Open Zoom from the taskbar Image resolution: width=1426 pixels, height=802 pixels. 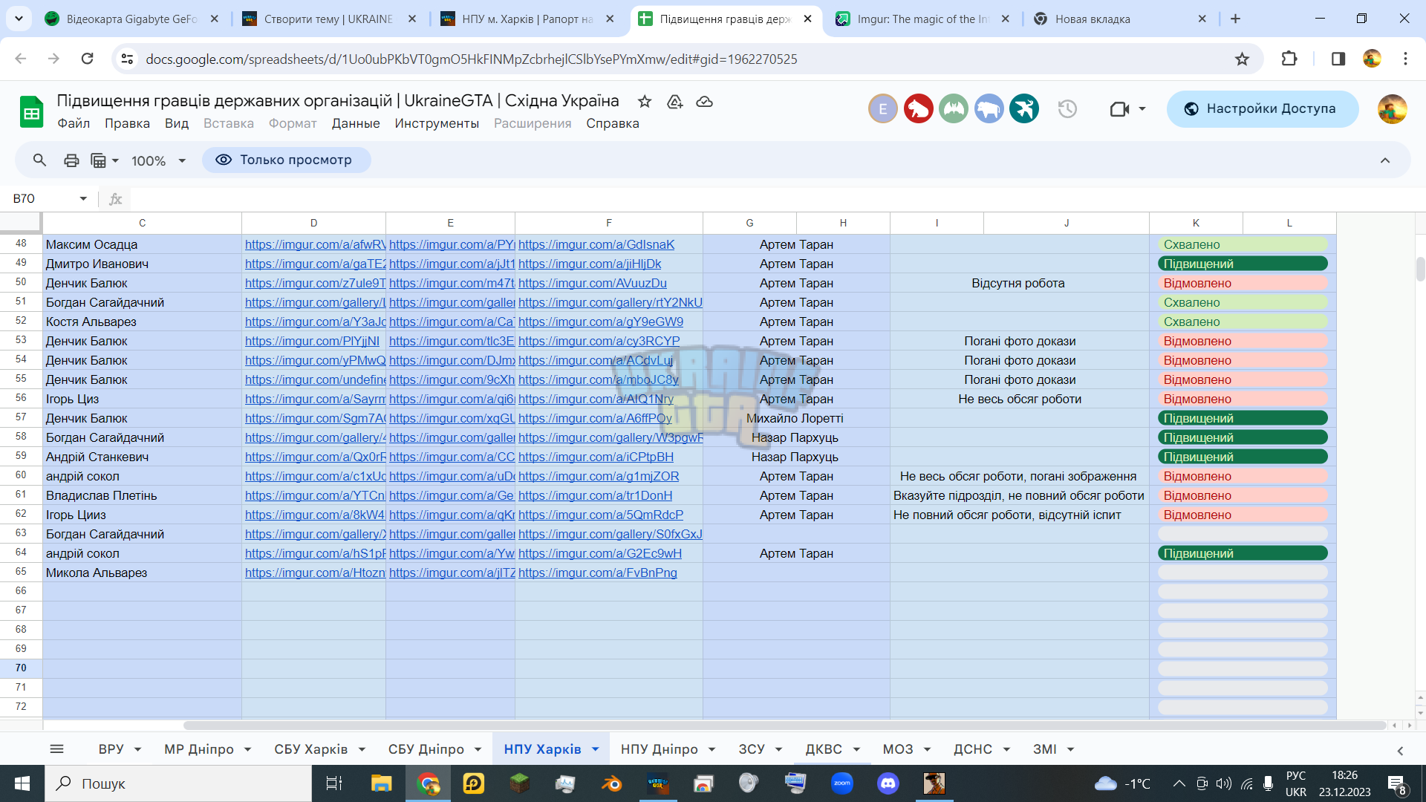click(x=841, y=783)
